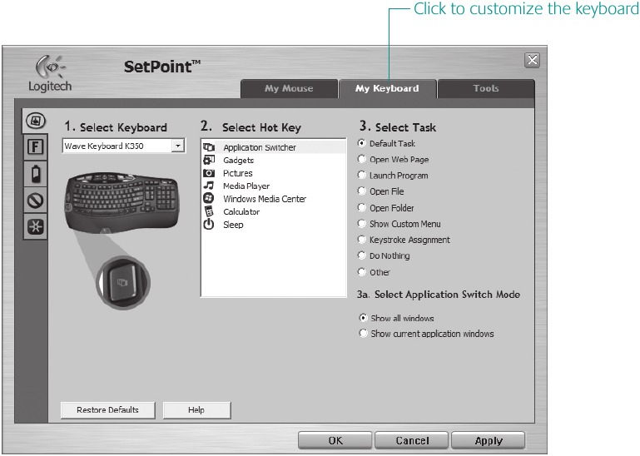Screen dimensions: 640x456
Task: Select the Open Web Page option
Action: 362,159
